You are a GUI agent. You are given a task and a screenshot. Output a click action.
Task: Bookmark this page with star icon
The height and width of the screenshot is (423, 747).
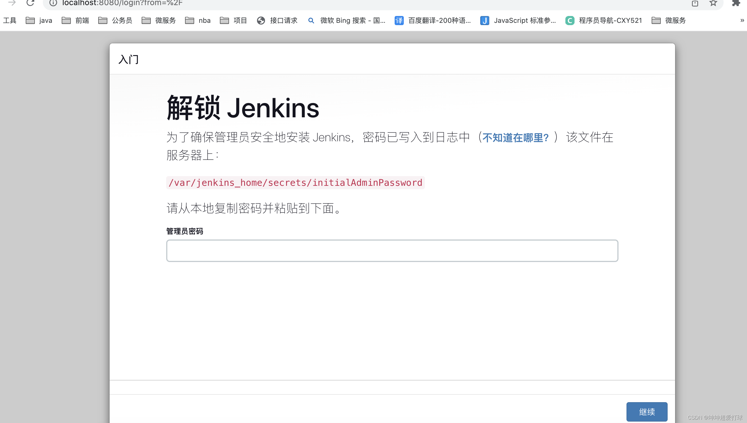click(713, 3)
